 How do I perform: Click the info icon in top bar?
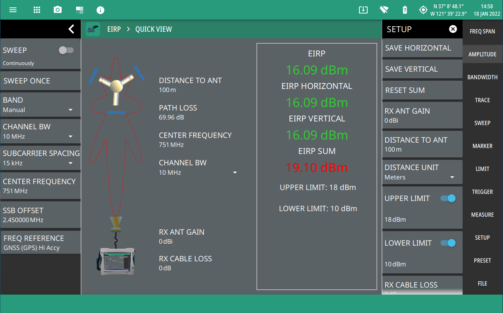pos(100,10)
